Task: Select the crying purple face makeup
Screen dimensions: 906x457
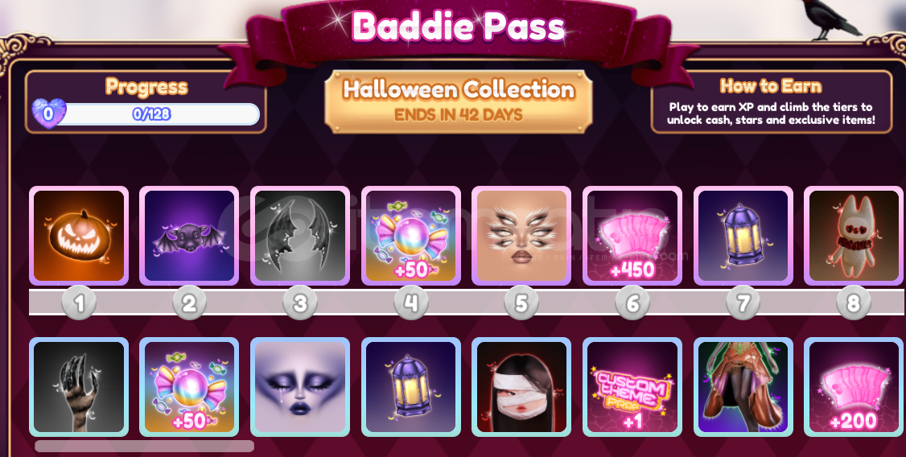Action: 300,387
